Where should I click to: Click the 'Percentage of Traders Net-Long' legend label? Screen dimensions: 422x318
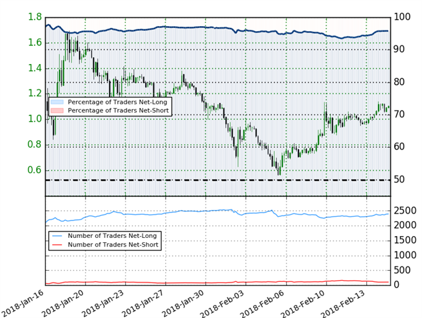click(x=117, y=102)
